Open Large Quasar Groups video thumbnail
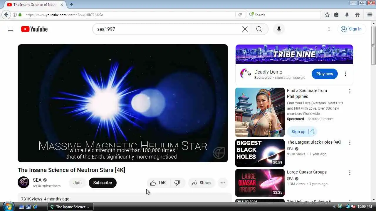This screenshot has width=376, height=211. click(260, 183)
